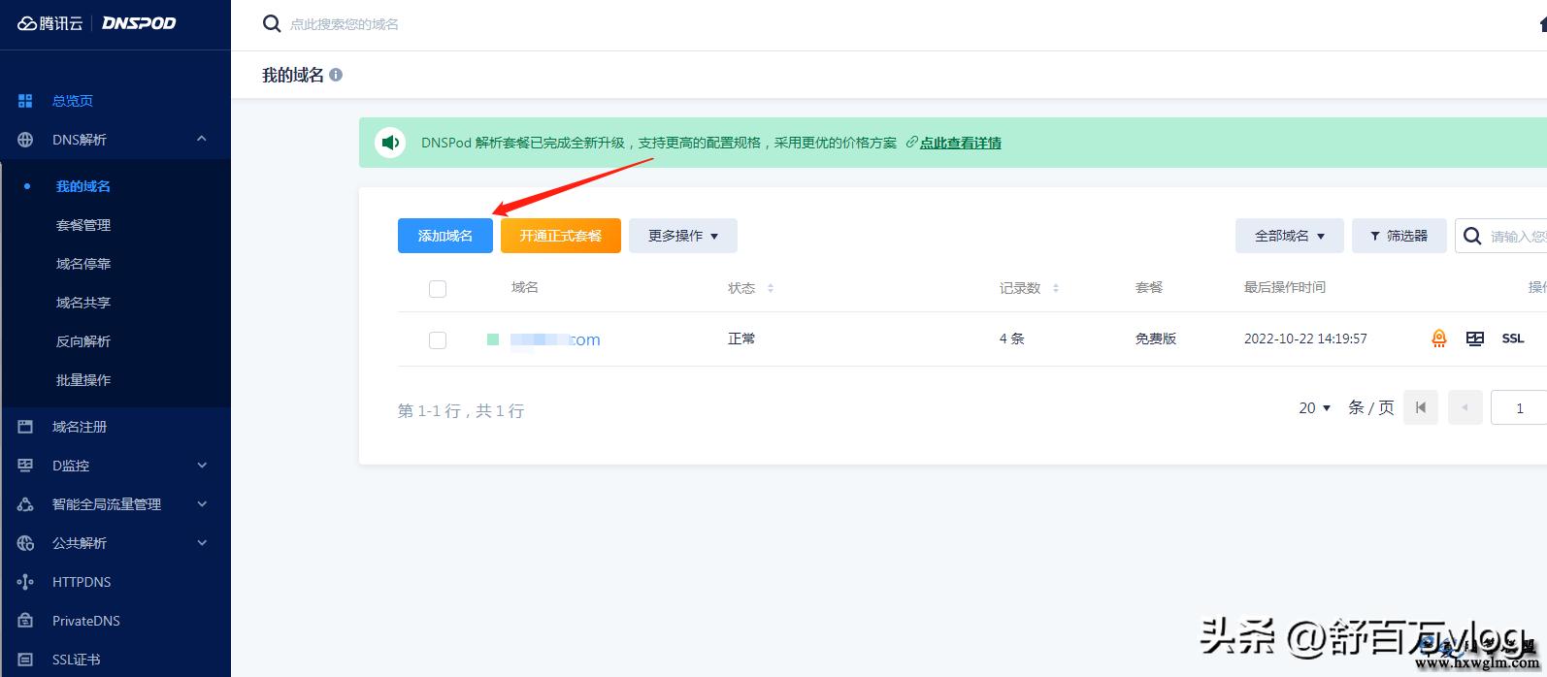
Task: Click the table domain search input field
Action: (x=1518, y=236)
